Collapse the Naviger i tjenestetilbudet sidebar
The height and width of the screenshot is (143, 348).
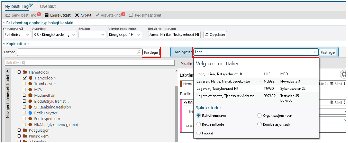8,72
